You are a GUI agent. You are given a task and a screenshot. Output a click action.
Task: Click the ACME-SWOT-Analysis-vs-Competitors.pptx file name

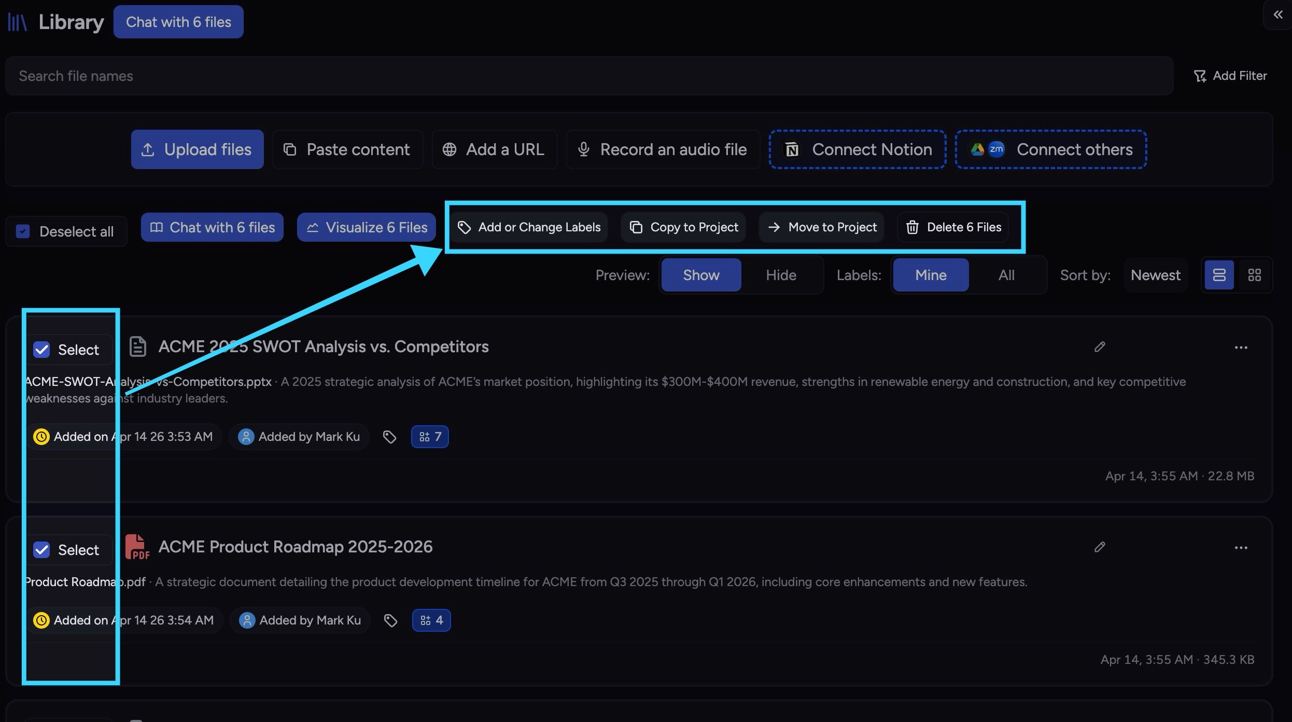coord(148,382)
